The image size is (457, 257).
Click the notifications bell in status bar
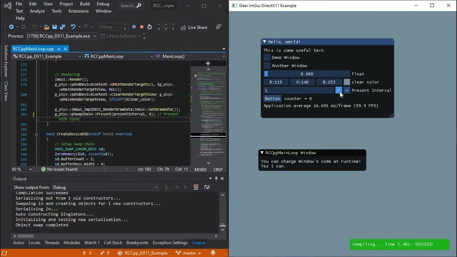click(213, 253)
